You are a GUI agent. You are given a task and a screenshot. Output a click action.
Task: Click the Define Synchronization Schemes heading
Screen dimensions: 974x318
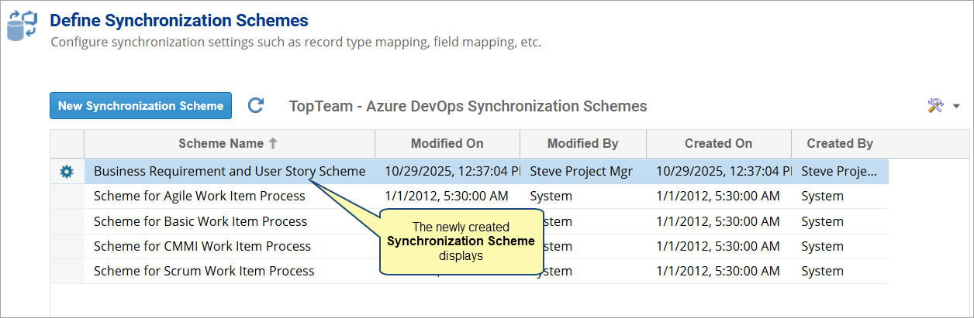coord(179,21)
